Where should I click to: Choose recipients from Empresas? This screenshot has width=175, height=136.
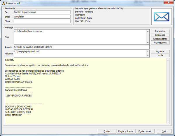point(160,35)
